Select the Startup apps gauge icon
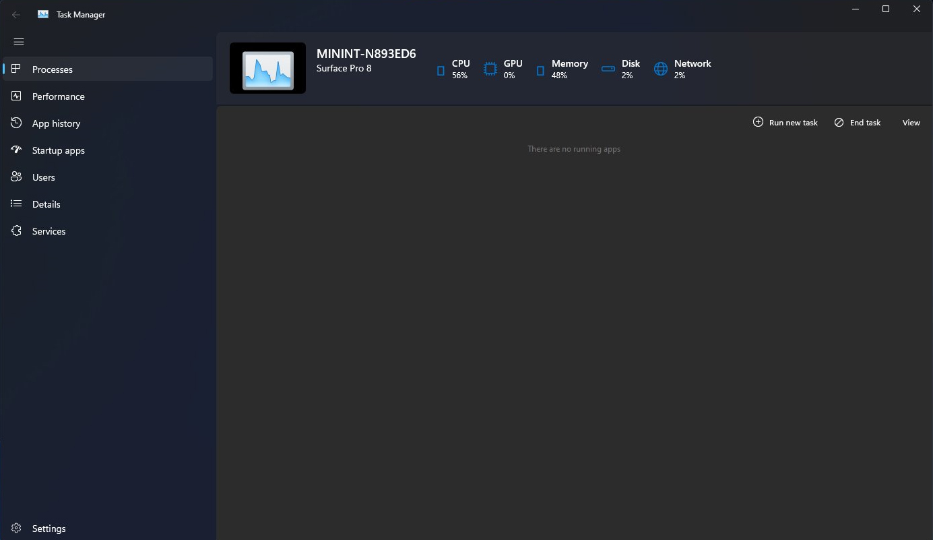Image resolution: width=933 pixels, height=540 pixels. click(17, 150)
